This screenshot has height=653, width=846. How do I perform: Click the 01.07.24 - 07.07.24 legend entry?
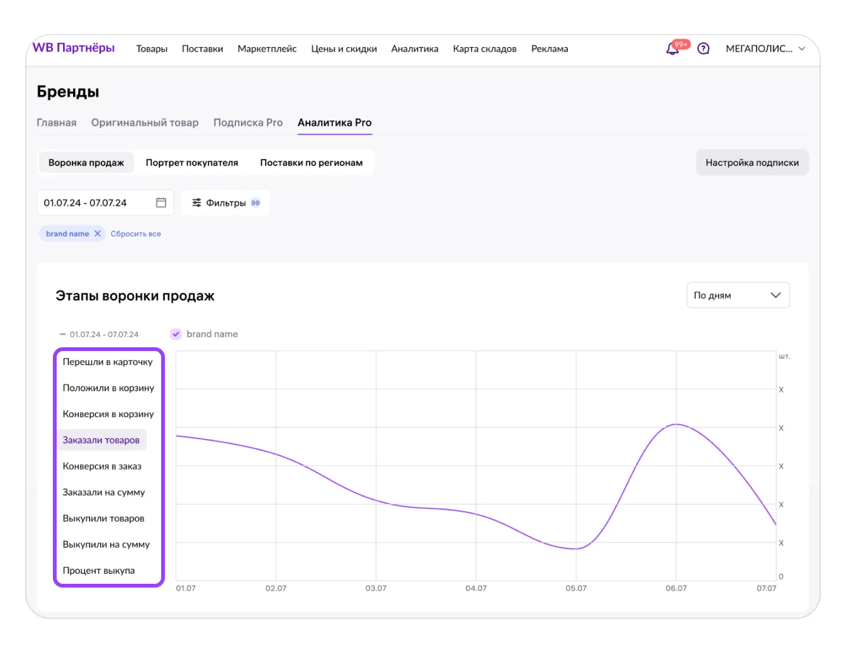click(99, 334)
